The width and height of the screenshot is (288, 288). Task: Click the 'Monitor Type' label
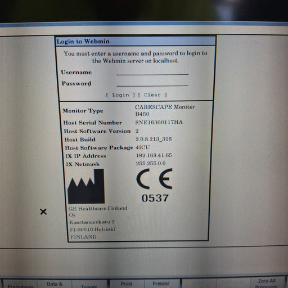[83, 111]
